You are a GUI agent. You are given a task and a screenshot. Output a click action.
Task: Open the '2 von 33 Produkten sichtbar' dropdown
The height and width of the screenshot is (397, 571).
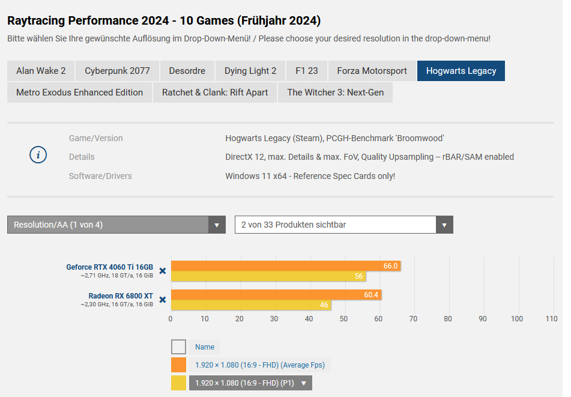click(x=344, y=225)
